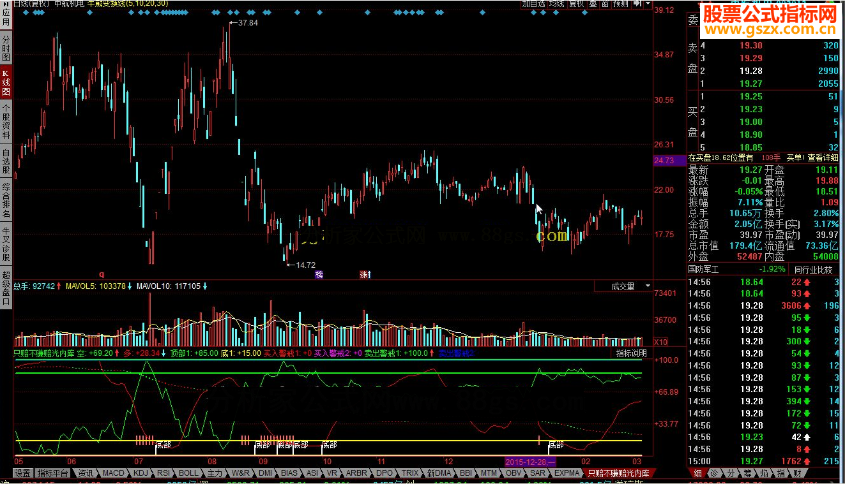This screenshot has width=845, height=484.
Task: Click the 均线 toolbar button
Action: (556, 4)
